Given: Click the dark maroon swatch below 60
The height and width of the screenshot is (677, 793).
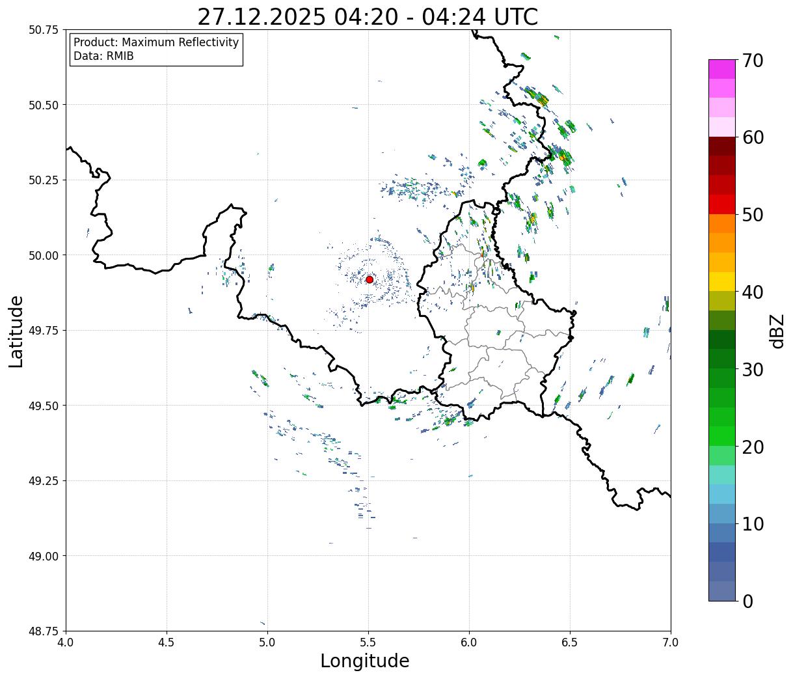Looking at the screenshot, I should click(x=722, y=146).
